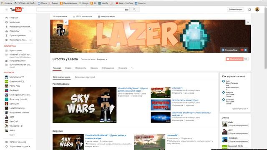Screen dimensions: 267x150
Task: Click the YouTube logo
Action: point(16,10)
